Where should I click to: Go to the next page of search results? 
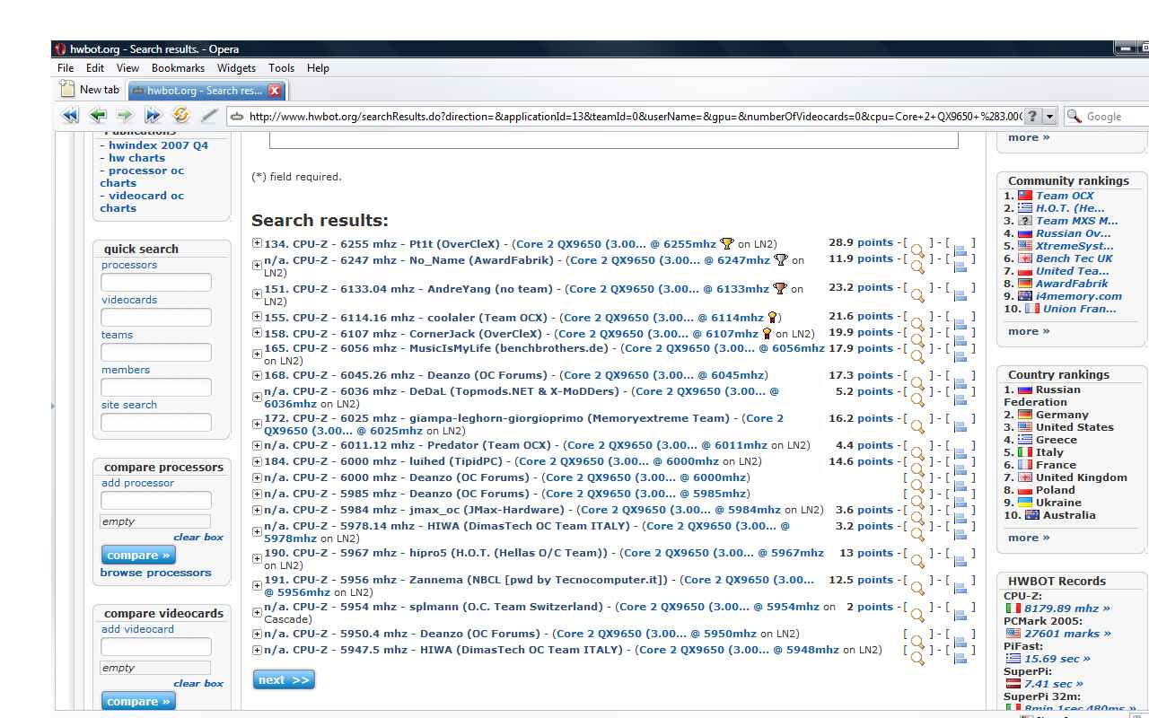[x=284, y=680]
